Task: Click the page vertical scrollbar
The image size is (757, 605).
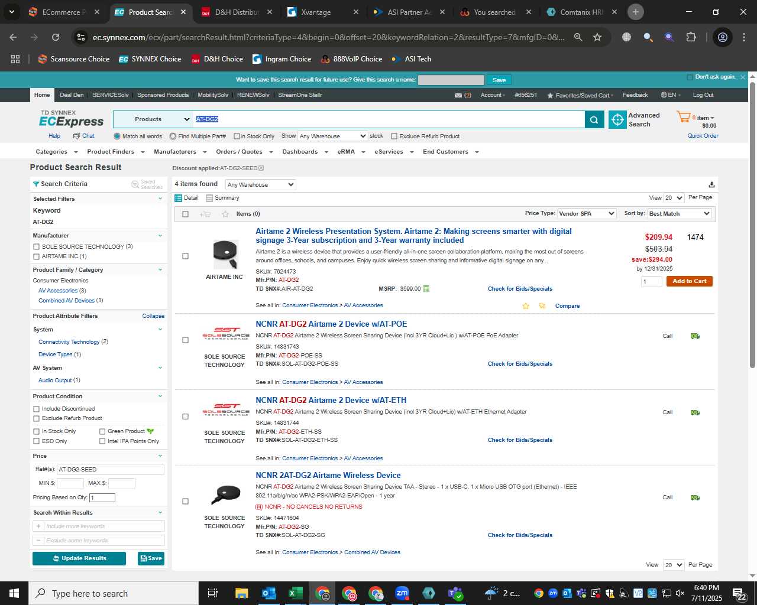Action: [x=752, y=225]
